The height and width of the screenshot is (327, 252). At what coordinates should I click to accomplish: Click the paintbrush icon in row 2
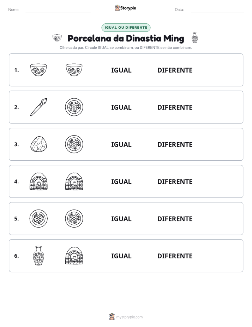[x=38, y=107]
